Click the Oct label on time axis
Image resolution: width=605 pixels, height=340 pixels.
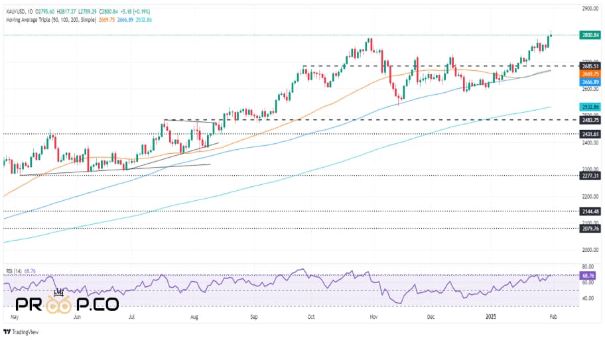[311, 317]
